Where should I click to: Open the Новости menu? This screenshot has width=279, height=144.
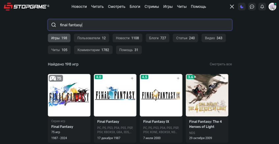point(79,7)
